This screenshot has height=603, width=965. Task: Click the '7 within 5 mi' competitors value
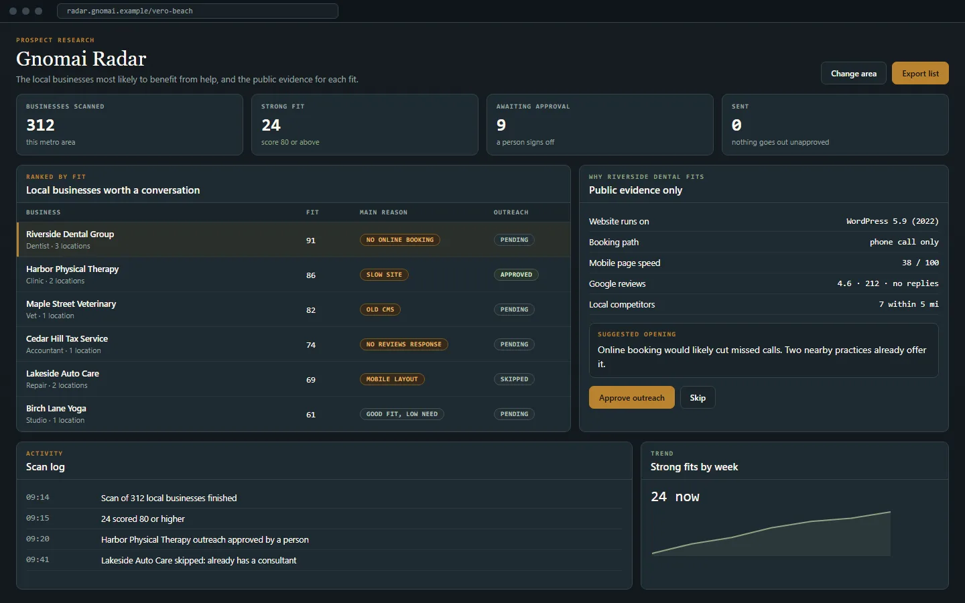[909, 304]
